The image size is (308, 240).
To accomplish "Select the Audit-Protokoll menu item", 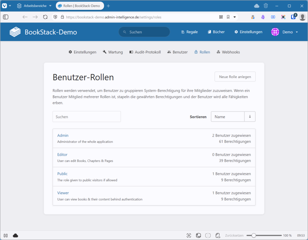I will pos(145,52).
